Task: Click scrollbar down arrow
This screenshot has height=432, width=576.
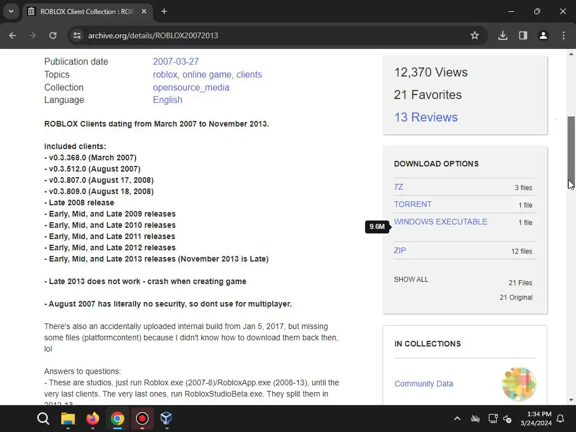Action: (571, 400)
